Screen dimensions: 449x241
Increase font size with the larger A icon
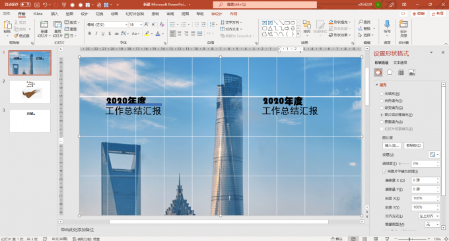(x=147, y=24)
